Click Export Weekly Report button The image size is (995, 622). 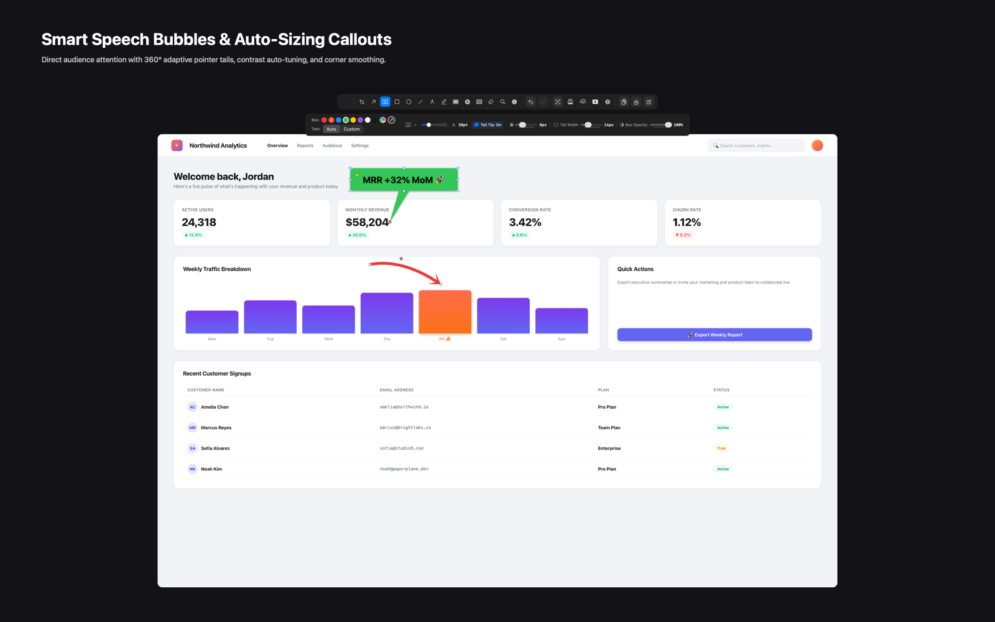tap(715, 335)
